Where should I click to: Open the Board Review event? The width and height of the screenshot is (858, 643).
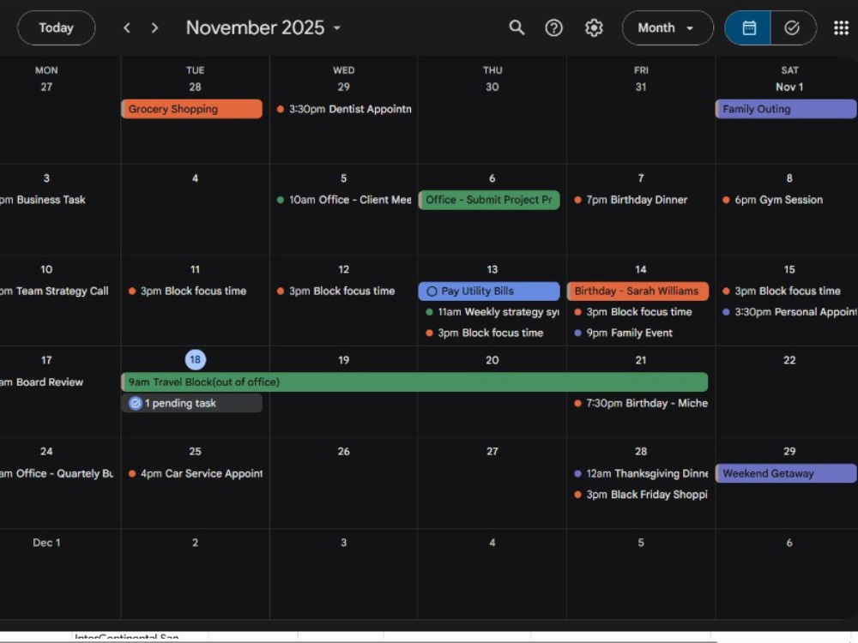point(41,382)
